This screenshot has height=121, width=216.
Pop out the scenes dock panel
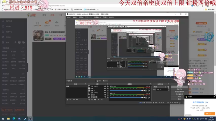point(86,84)
